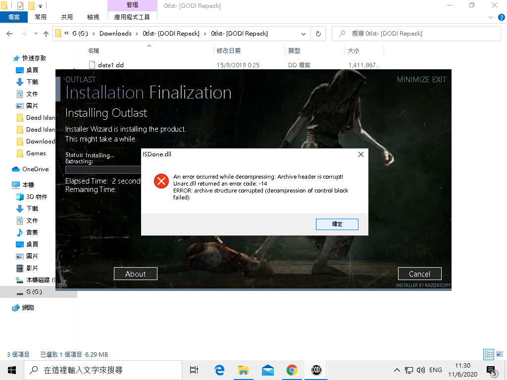Select the 應用程式工具 ribbon tab
The height and width of the screenshot is (380, 507).
point(132,17)
